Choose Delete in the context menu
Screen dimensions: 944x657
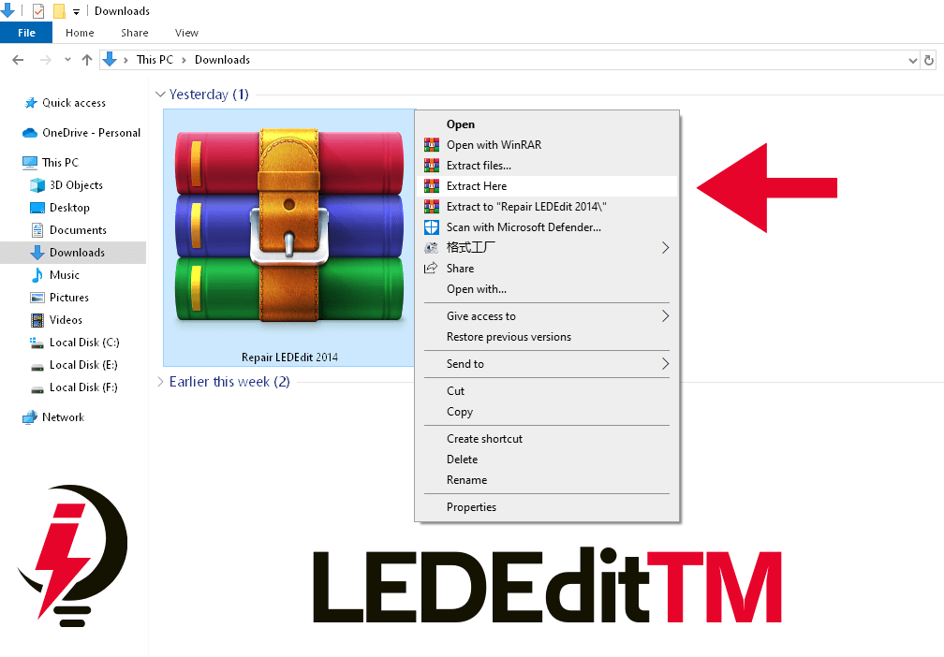[547, 459]
